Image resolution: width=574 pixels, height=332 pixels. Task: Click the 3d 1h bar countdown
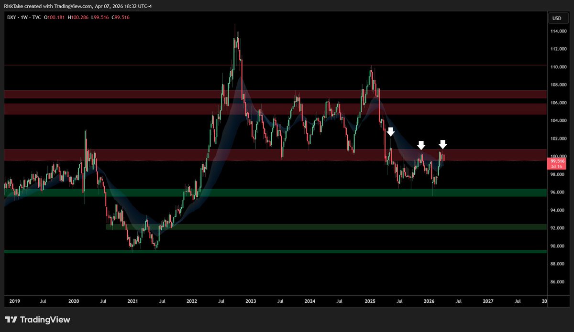click(x=557, y=167)
